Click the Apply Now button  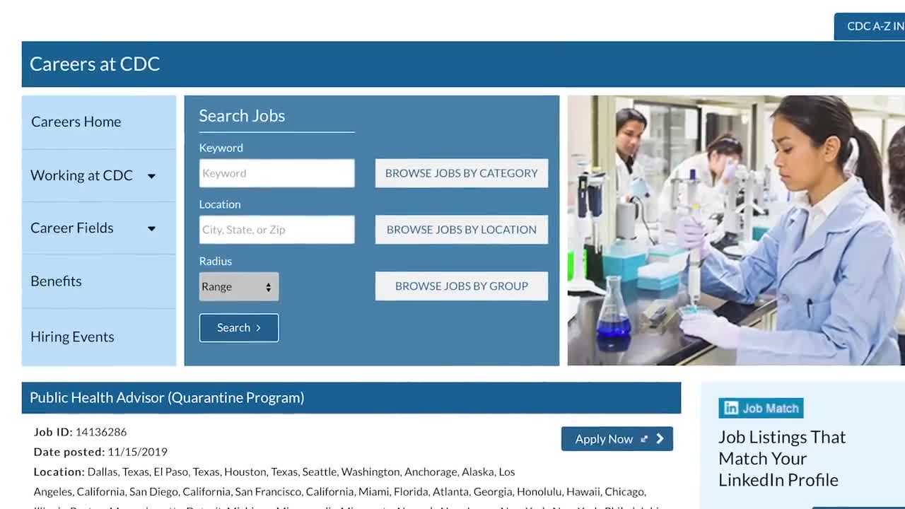pyautogui.click(x=617, y=439)
